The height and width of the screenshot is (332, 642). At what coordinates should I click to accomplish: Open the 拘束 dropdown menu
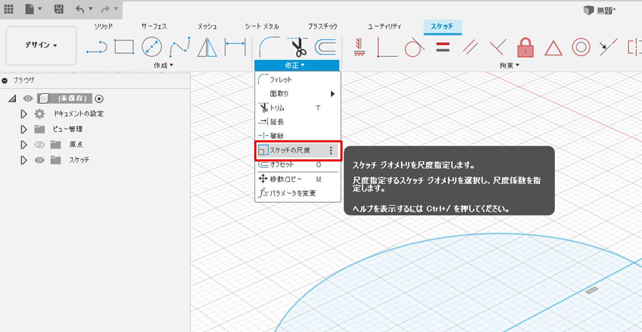pyautogui.click(x=510, y=65)
